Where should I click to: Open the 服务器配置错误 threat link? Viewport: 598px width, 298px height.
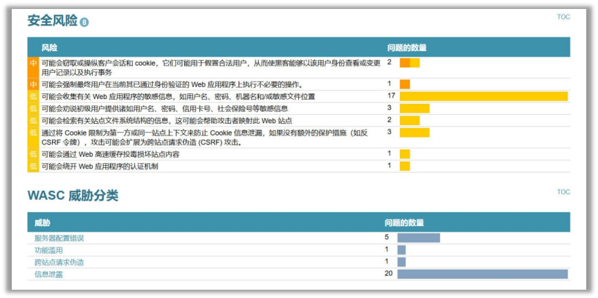tap(59, 238)
